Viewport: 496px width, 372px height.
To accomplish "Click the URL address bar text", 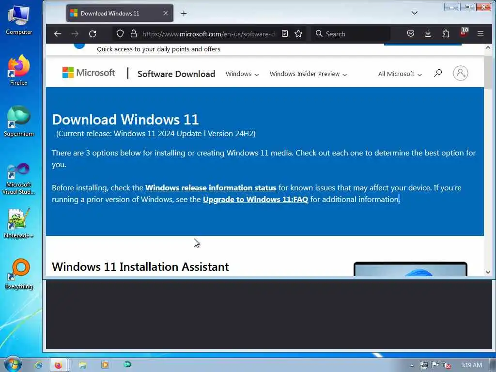I will pos(209,34).
